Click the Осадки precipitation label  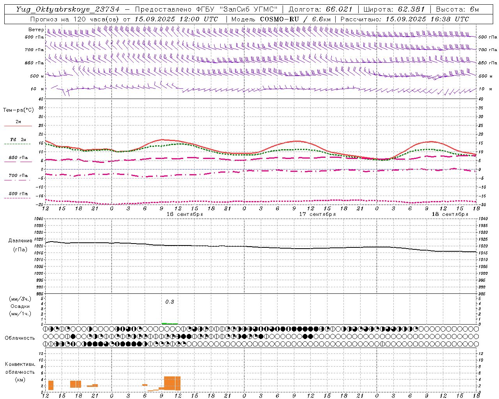20,306
